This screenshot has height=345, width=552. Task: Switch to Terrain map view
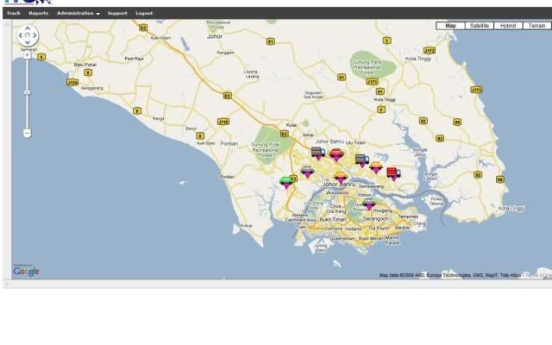pos(536,26)
